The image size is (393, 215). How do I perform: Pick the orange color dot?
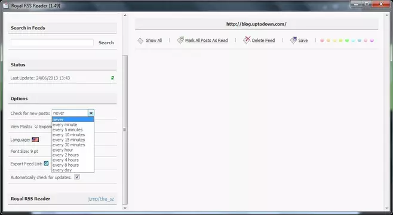point(328,41)
